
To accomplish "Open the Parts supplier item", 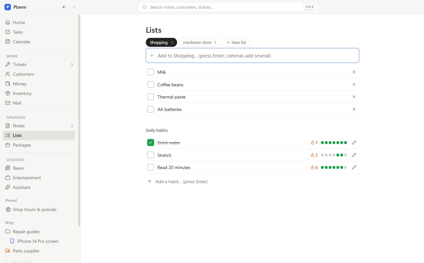I will [x=39, y=251].
